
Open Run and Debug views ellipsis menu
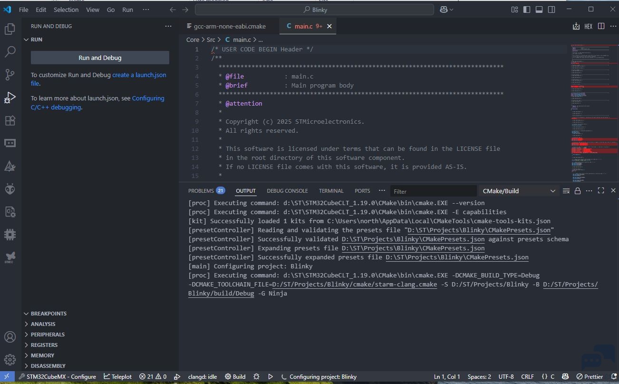pyautogui.click(x=168, y=26)
